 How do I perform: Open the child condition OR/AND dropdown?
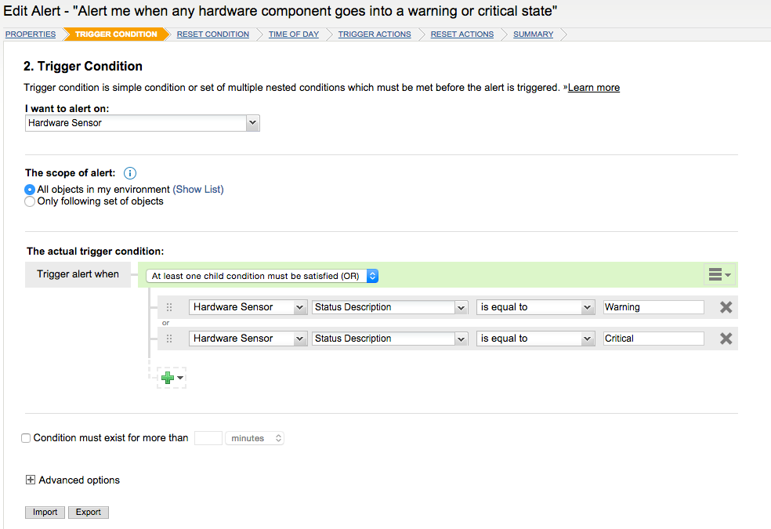click(x=262, y=276)
